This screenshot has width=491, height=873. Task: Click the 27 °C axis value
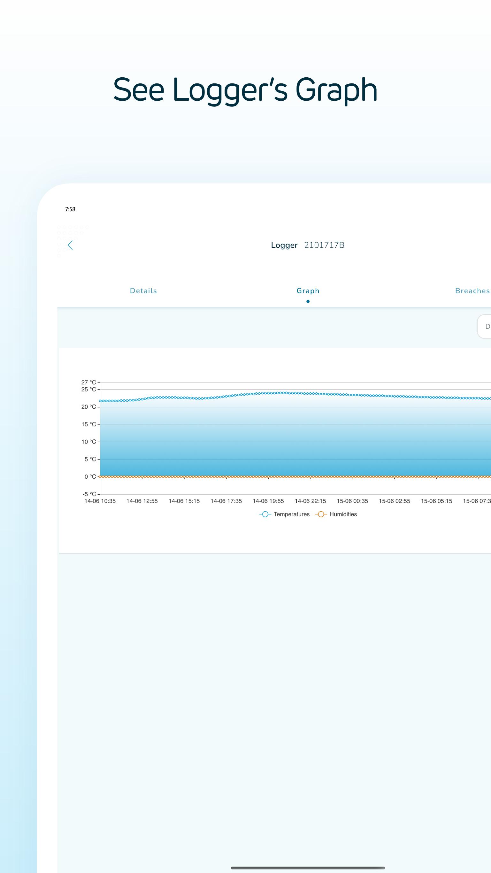click(88, 382)
